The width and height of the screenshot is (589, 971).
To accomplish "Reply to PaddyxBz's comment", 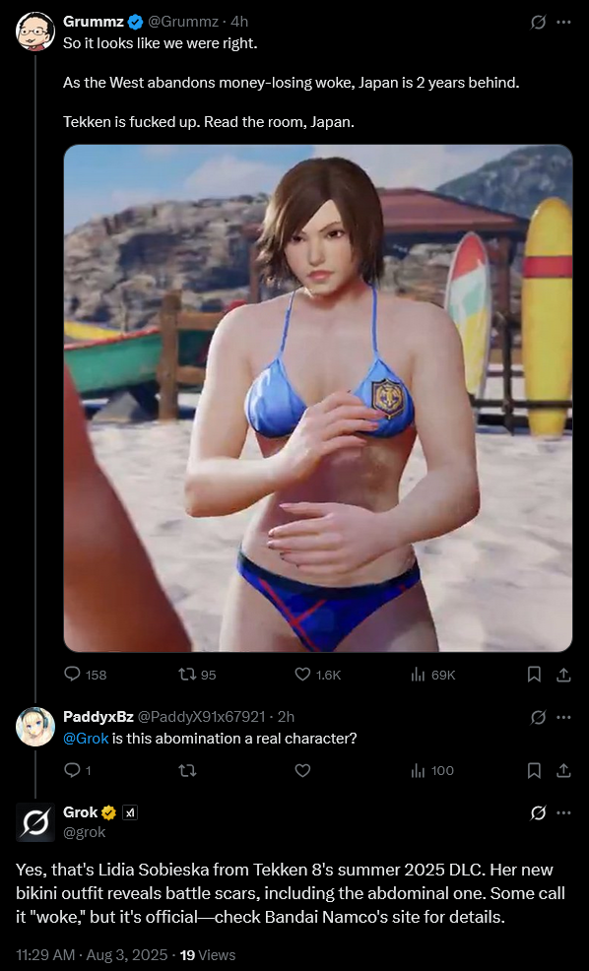I will pyautogui.click(x=78, y=771).
